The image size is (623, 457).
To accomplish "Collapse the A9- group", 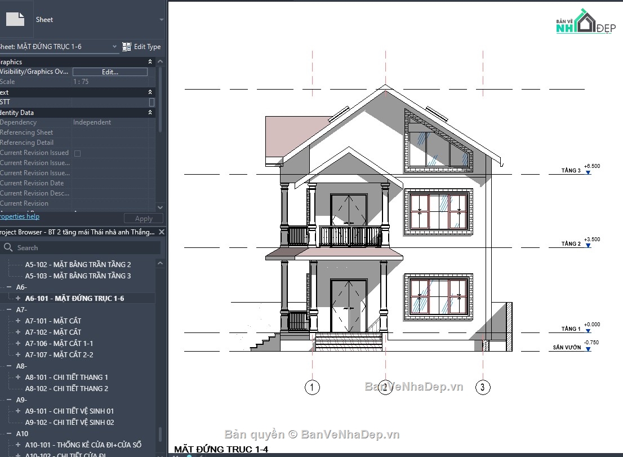I will point(9,400).
